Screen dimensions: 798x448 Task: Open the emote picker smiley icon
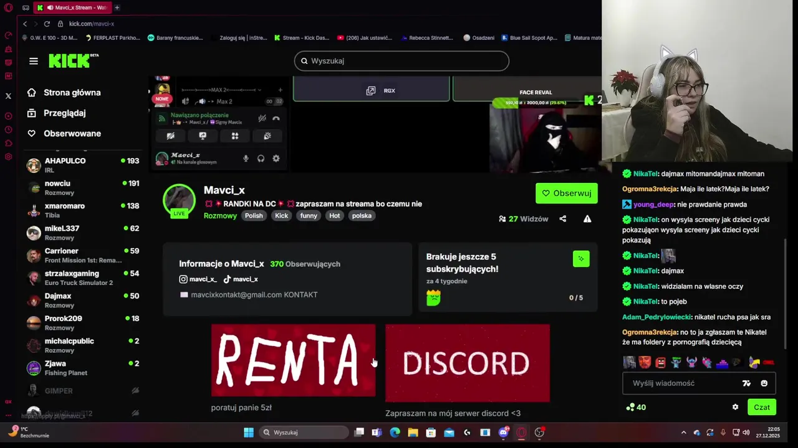tap(764, 383)
